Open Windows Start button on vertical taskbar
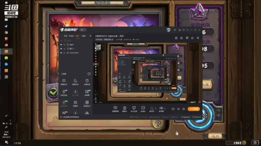This screenshot has width=261, height=146. (x=6, y=3)
